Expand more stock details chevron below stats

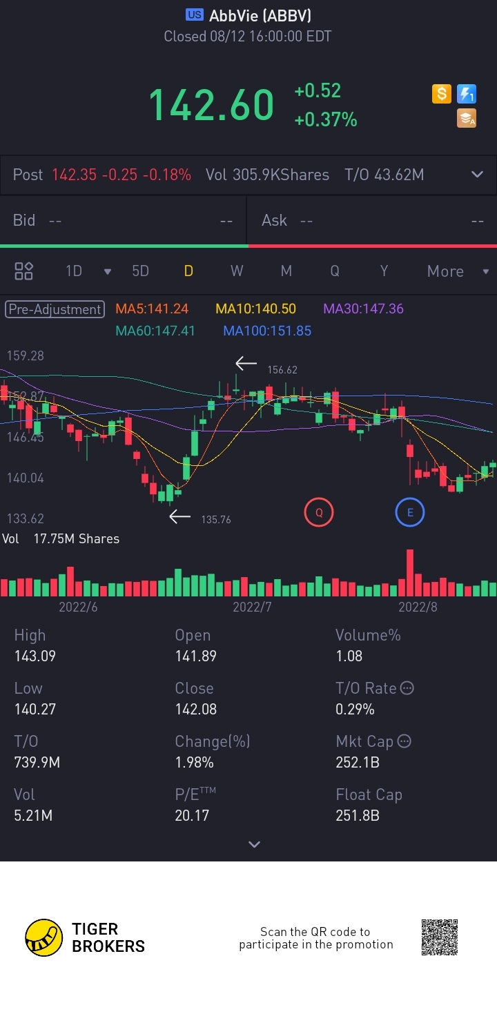tap(254, 844)
